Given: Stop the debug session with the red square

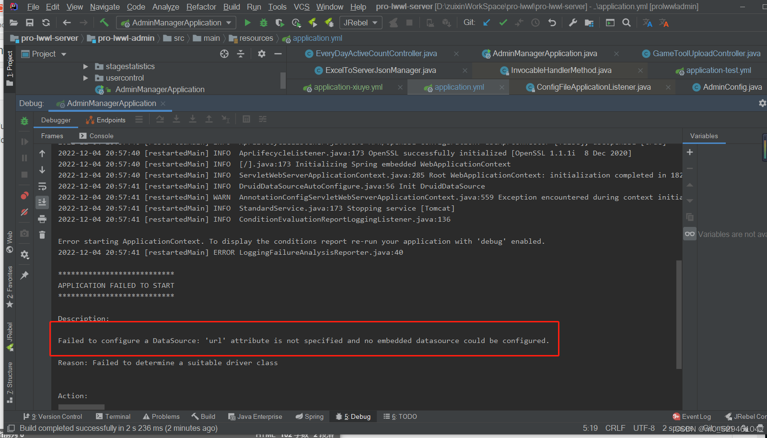Looking at the screenshot, I should click(x=24, y=175).
